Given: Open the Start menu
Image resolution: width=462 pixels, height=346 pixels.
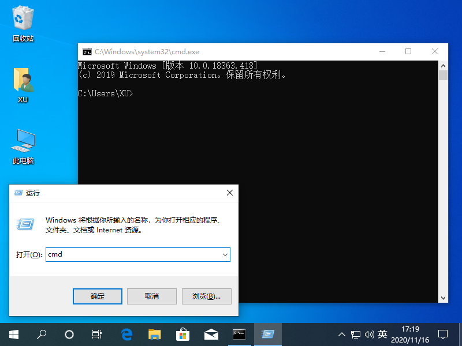Looking at the screenshot, I should [13, 334].
